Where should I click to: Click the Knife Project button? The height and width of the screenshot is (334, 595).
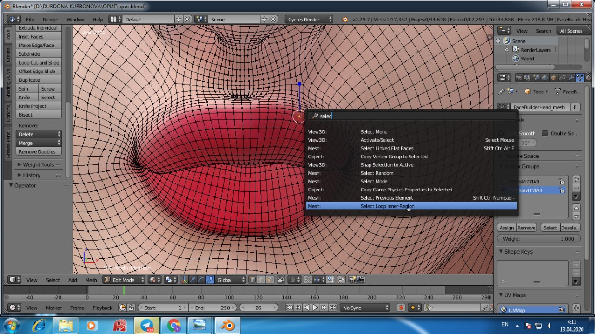point(39,106)
